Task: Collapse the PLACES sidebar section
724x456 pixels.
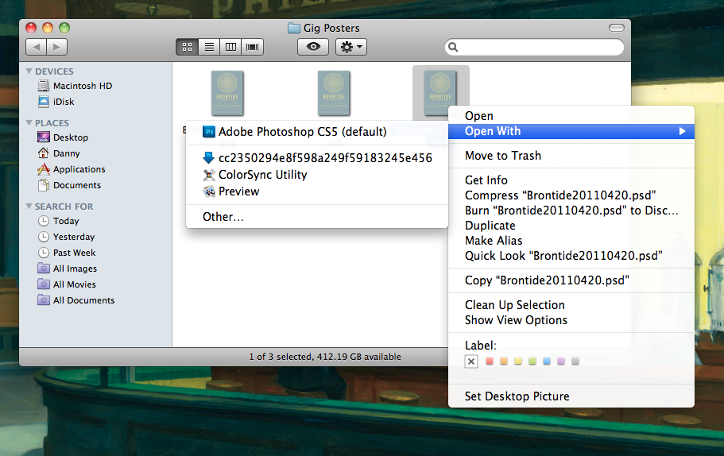Action: 29,123
